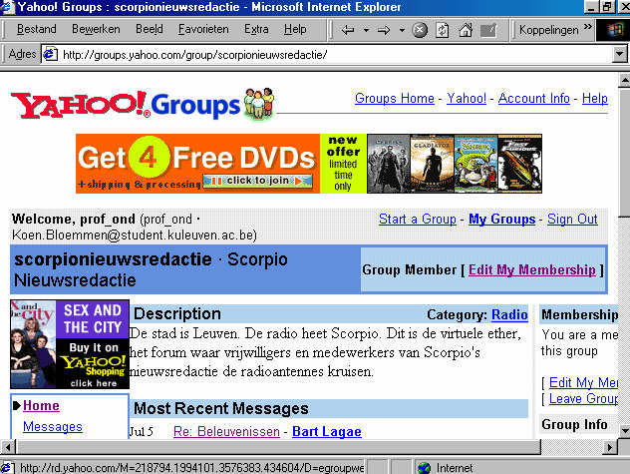This screenshot has height=474, width=630.
Task: Click the status bar page icon
Action: (x=7, y=468)
